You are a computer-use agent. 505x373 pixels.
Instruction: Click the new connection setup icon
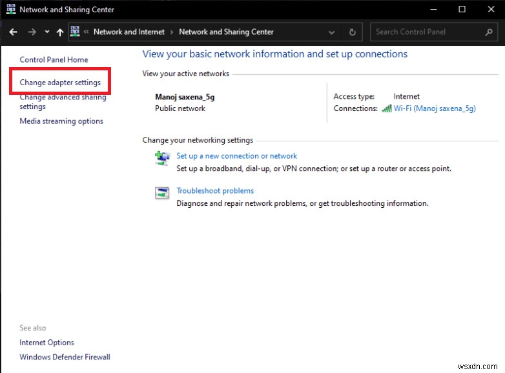pyautogui.click(x=161, y=157)
